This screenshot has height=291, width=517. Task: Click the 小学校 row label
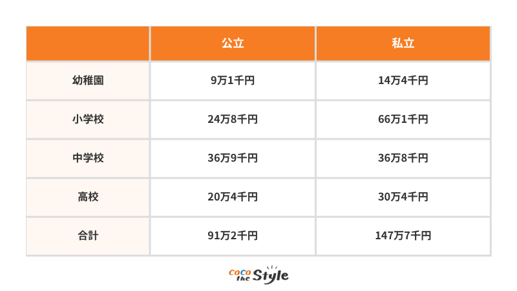88,120
